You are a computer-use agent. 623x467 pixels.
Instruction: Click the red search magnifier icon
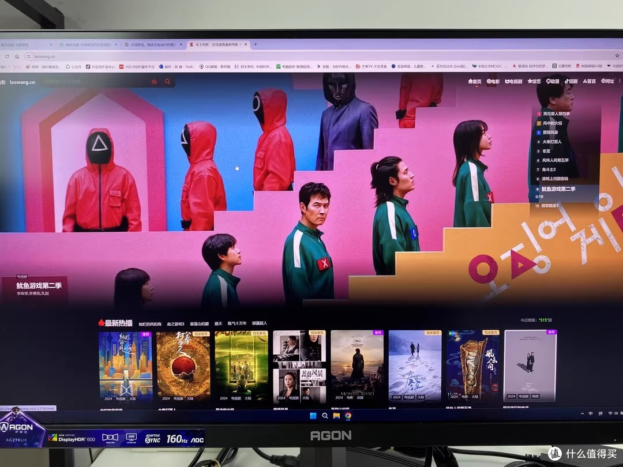(168, 81)
